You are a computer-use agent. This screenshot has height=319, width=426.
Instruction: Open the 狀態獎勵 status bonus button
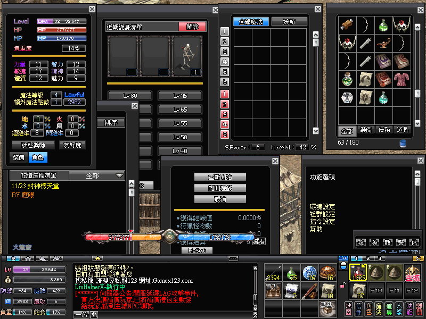(33, 145)
